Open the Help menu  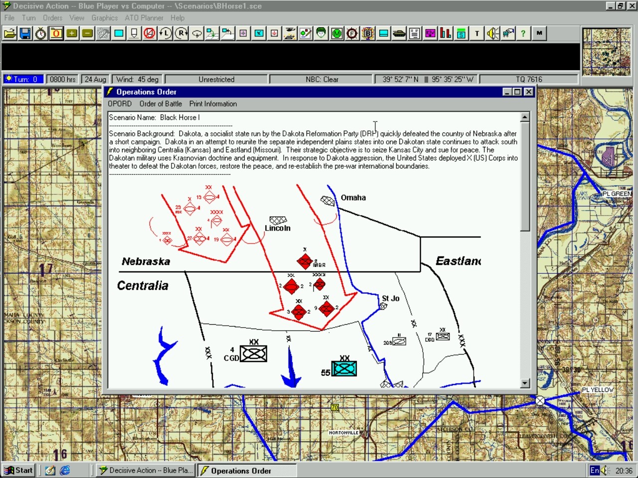point(177,18)
